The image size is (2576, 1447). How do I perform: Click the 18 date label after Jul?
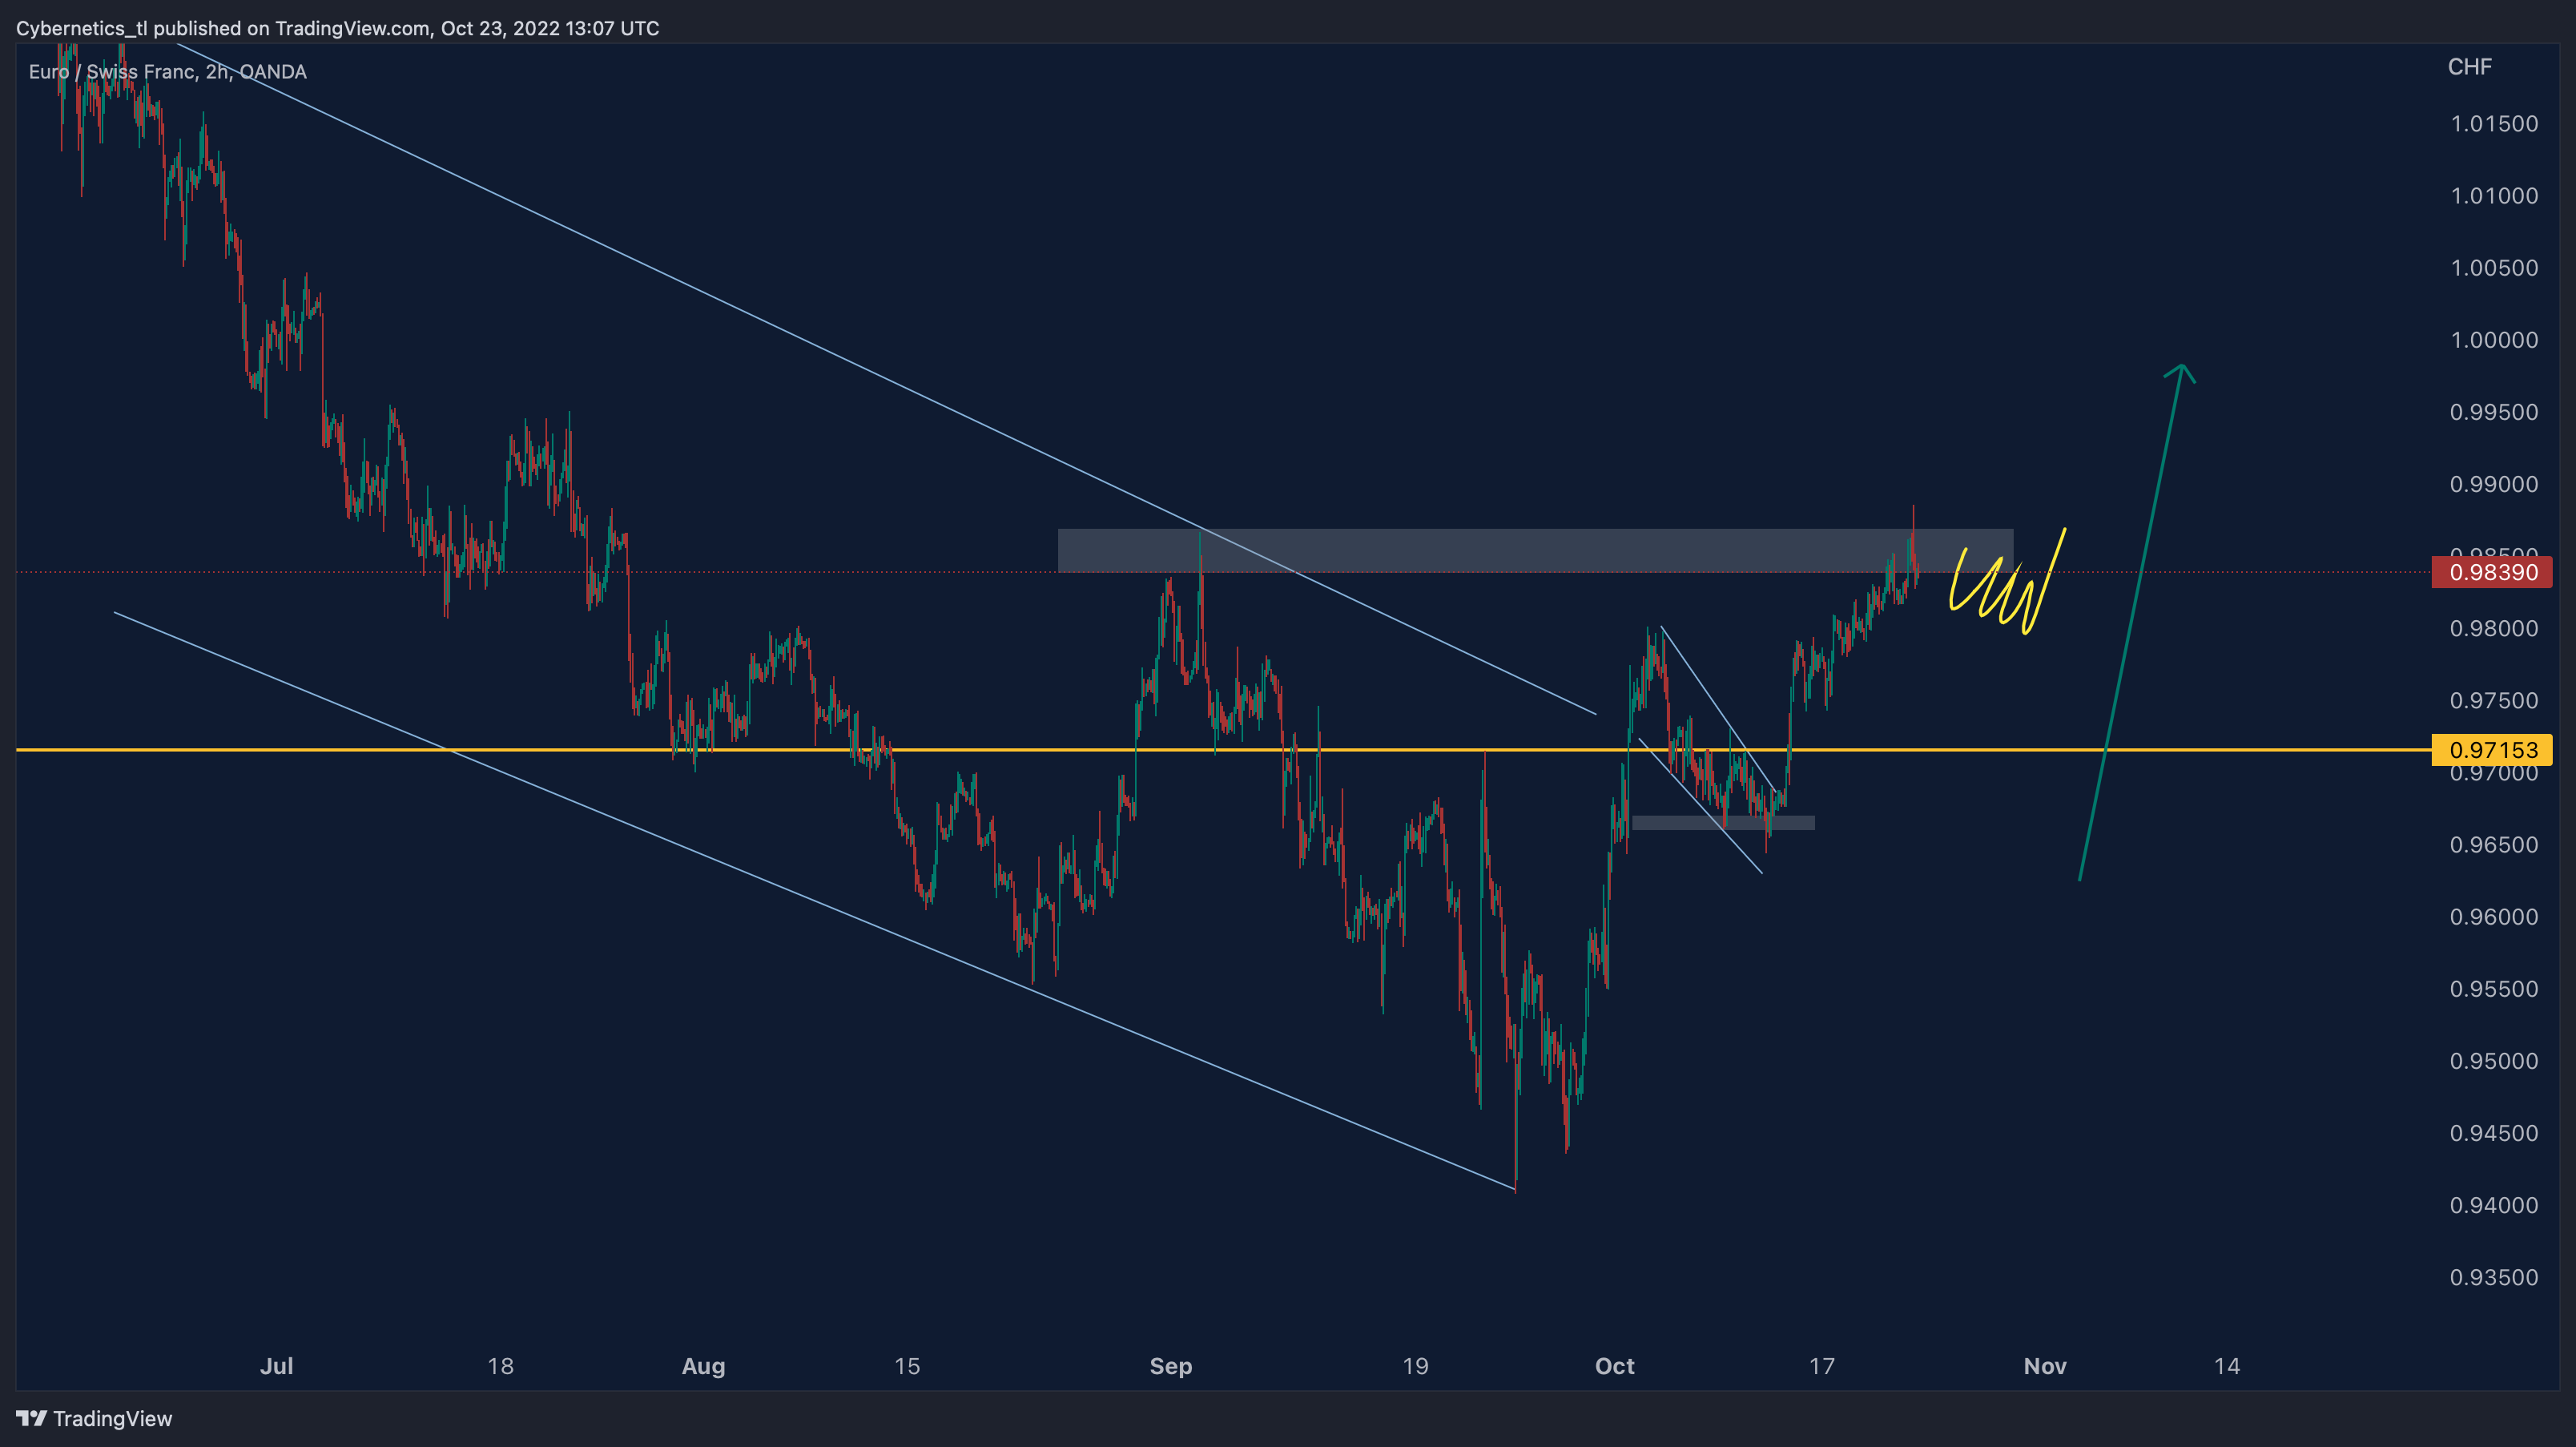[500, 1366]
